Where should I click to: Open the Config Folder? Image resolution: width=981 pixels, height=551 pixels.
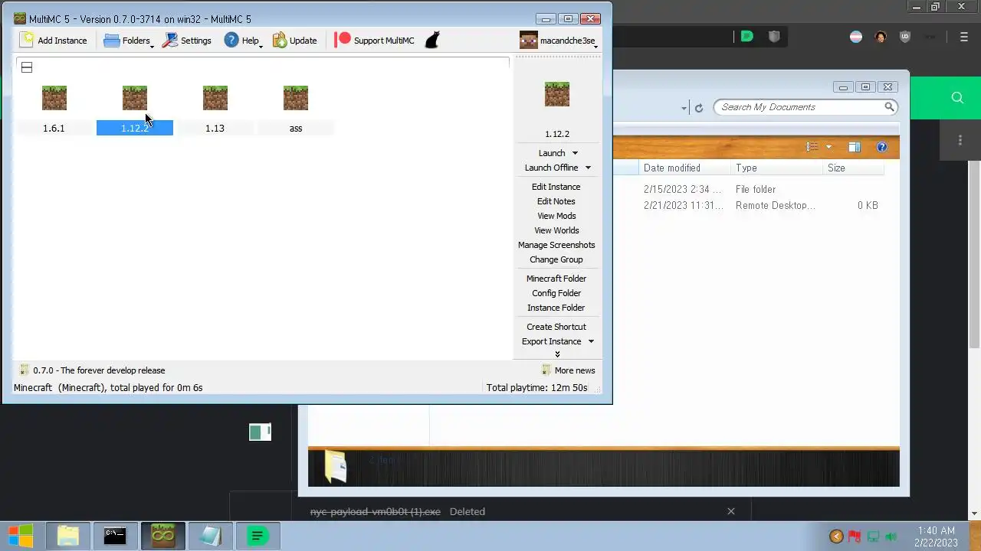(x=556, y=293)
